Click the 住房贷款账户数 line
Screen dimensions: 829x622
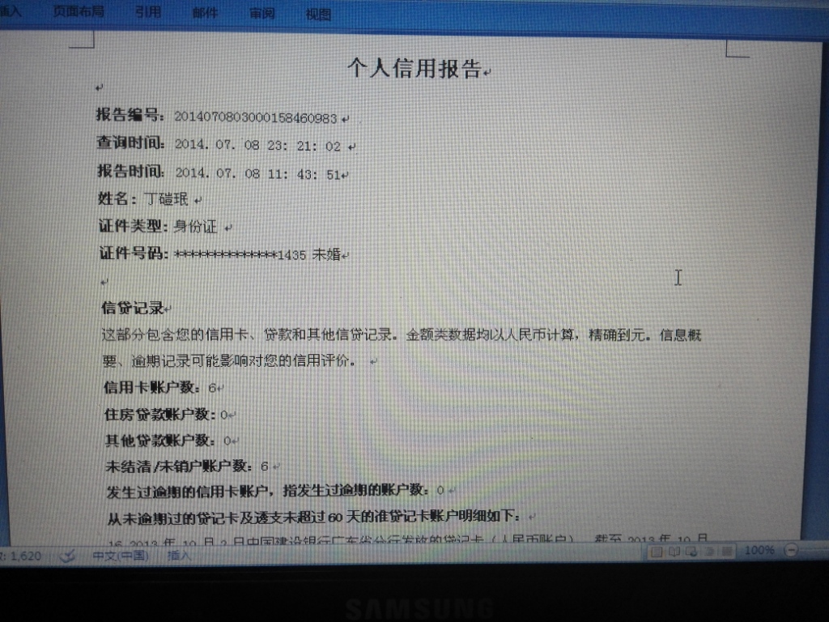point(167,415)
